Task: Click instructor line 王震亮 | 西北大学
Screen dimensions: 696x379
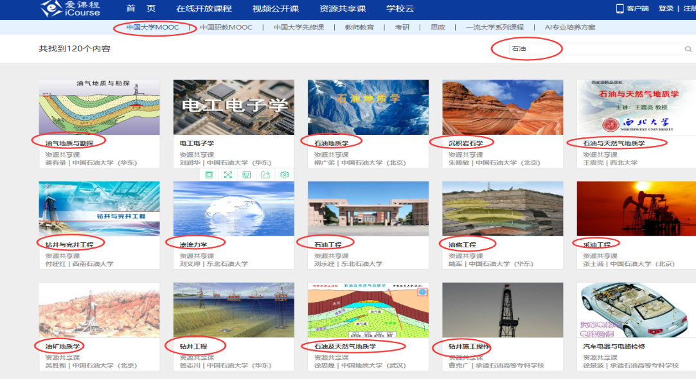Action: (610, 163)
